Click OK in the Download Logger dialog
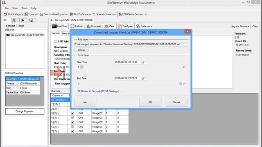The width and height of the screenshot is (262, 147). pos(150,102)
